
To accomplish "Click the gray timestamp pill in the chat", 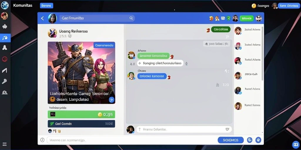I will (x=216, y=44).
